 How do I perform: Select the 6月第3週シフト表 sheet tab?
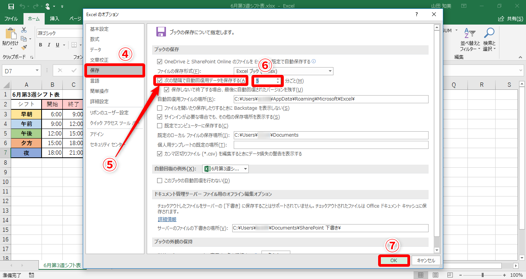[62, 265]
